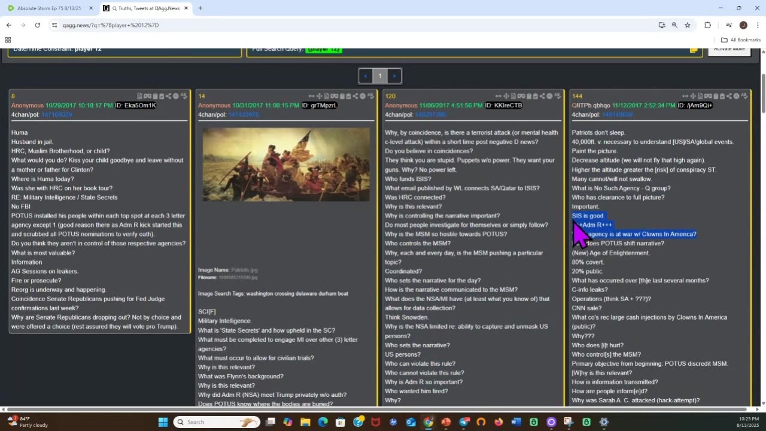The width and height of the screenshot is (766, 431).
Task: Open Settings gear from the taskbar
Action: coord(604,422)
